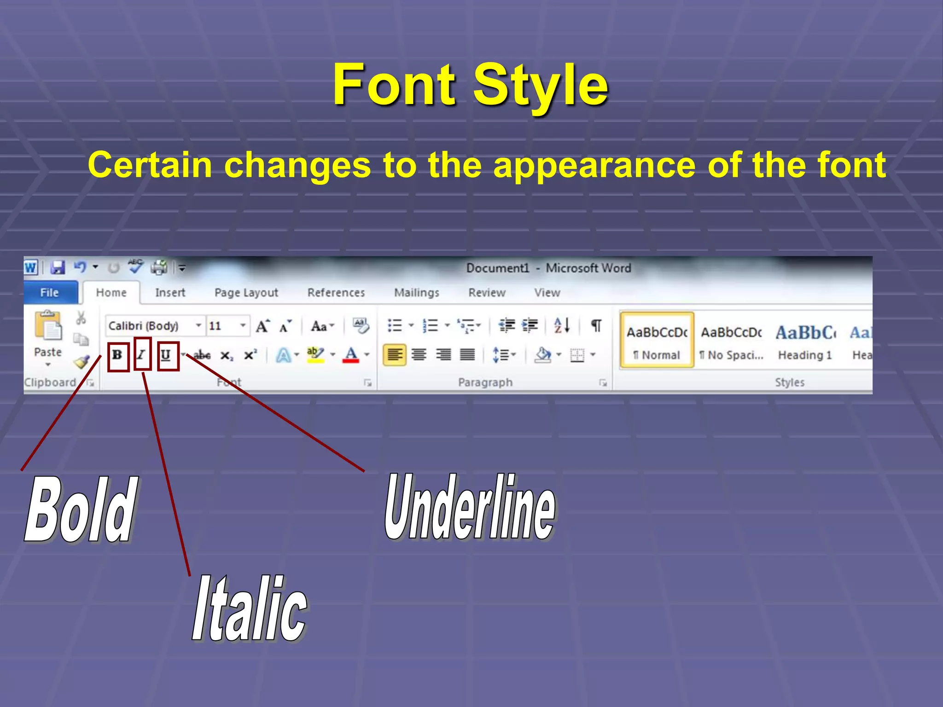Toggle Bold formatting
The image size is (943, 707).
pyautogui.click(x=117, y=355)
